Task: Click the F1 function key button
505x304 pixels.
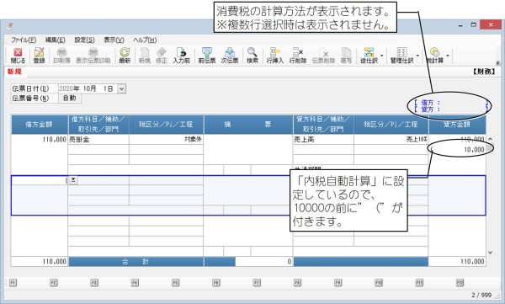Action: tap(13, 283)
